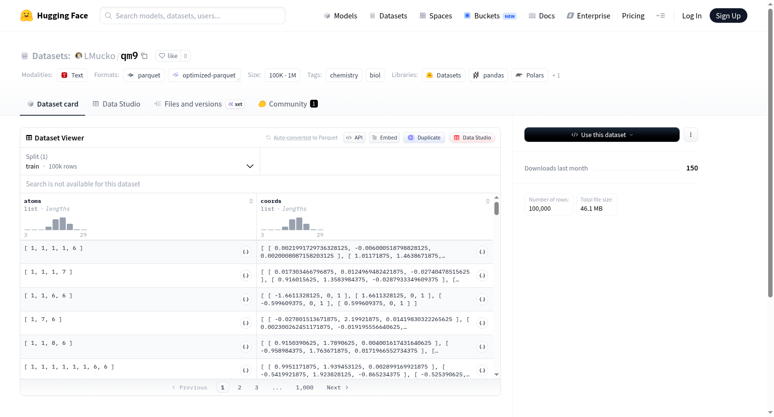The width and height of the screenshot is (774, 417).
Task: Click the Embed button
Action: click(x=384, y=138)
